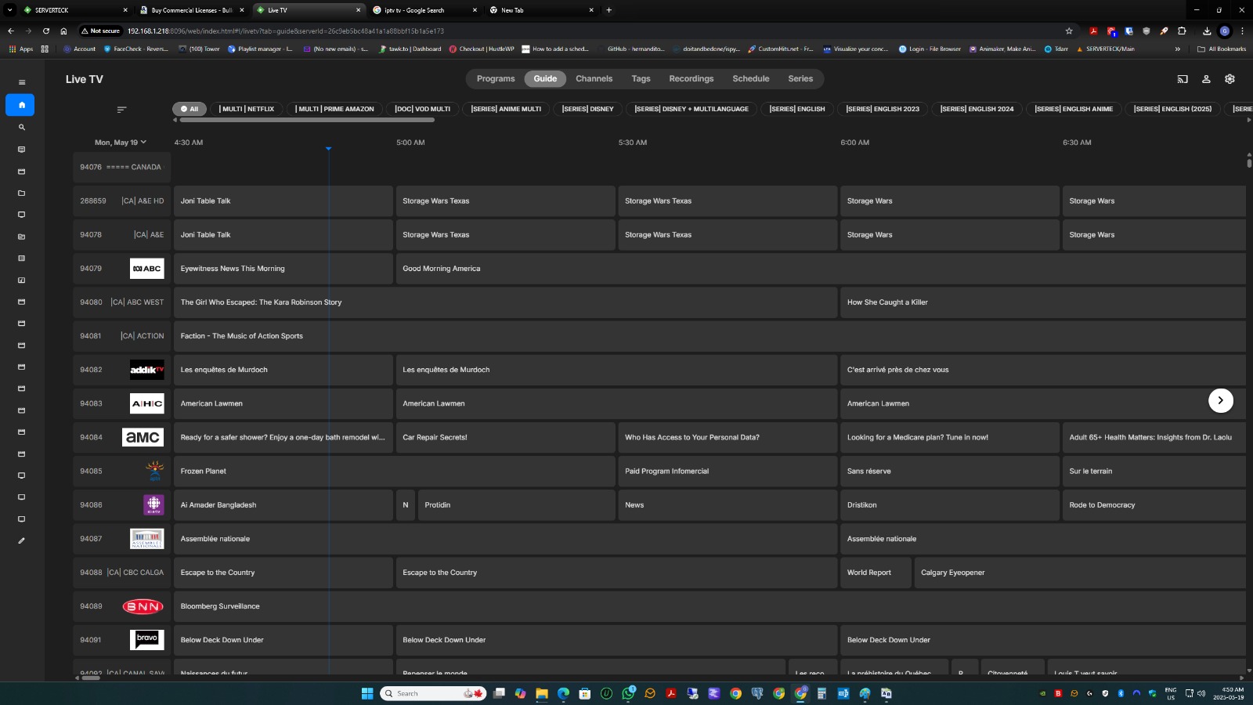Filter by MULTI | NETFLIX chip
Image resolution: width=1253 pixels, height=705 pixels.
coord(247,109)
